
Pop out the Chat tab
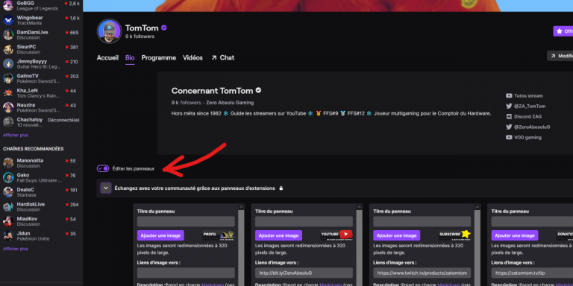click(222, 57)
